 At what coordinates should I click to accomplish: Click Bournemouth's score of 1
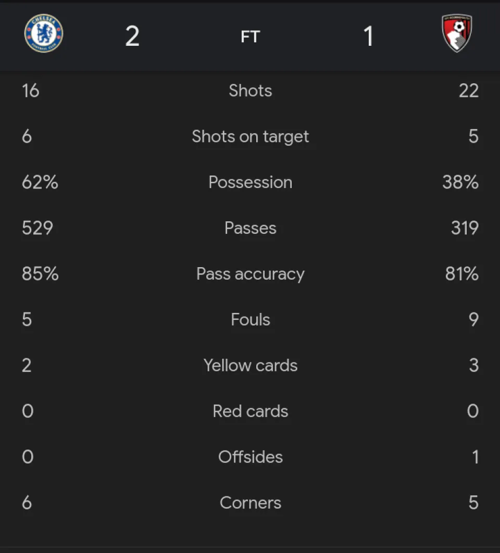(368, 36)
